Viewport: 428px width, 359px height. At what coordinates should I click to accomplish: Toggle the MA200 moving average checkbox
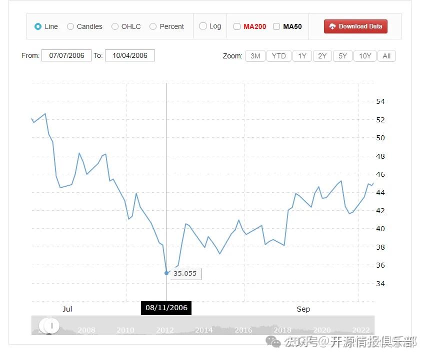coord(237,26)
